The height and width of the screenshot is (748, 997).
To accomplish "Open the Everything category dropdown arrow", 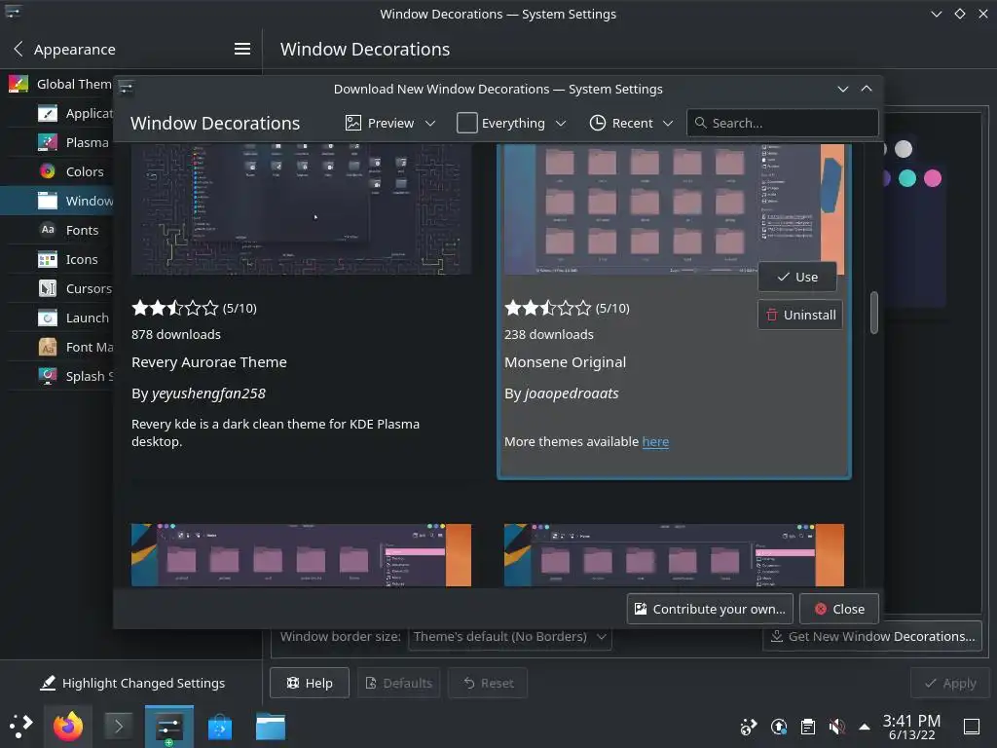I will click(x=560, y=124).
